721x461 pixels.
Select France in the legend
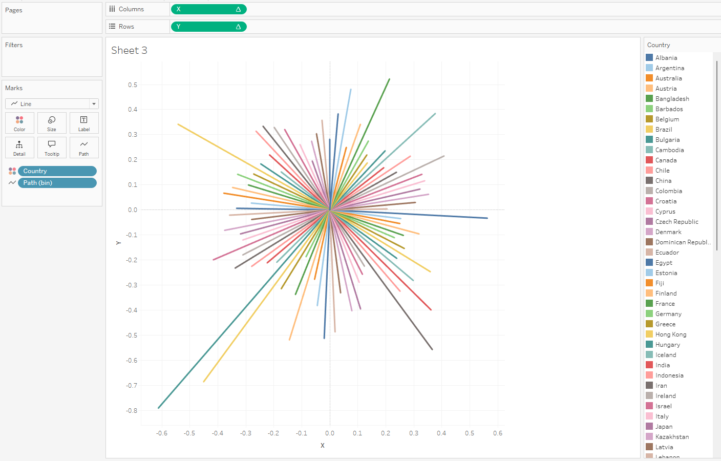[665, 304]
